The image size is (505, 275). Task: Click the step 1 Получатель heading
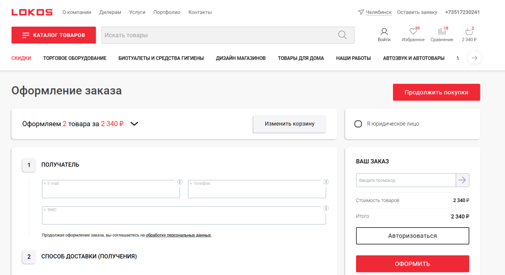point(60,165)
